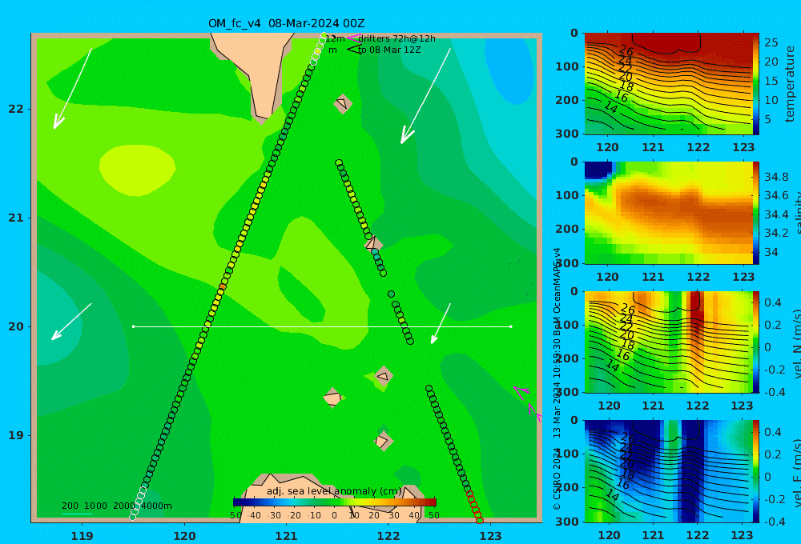
Task: Click the small island near 122°E, 19.5°N
Action: coord(383,377)
